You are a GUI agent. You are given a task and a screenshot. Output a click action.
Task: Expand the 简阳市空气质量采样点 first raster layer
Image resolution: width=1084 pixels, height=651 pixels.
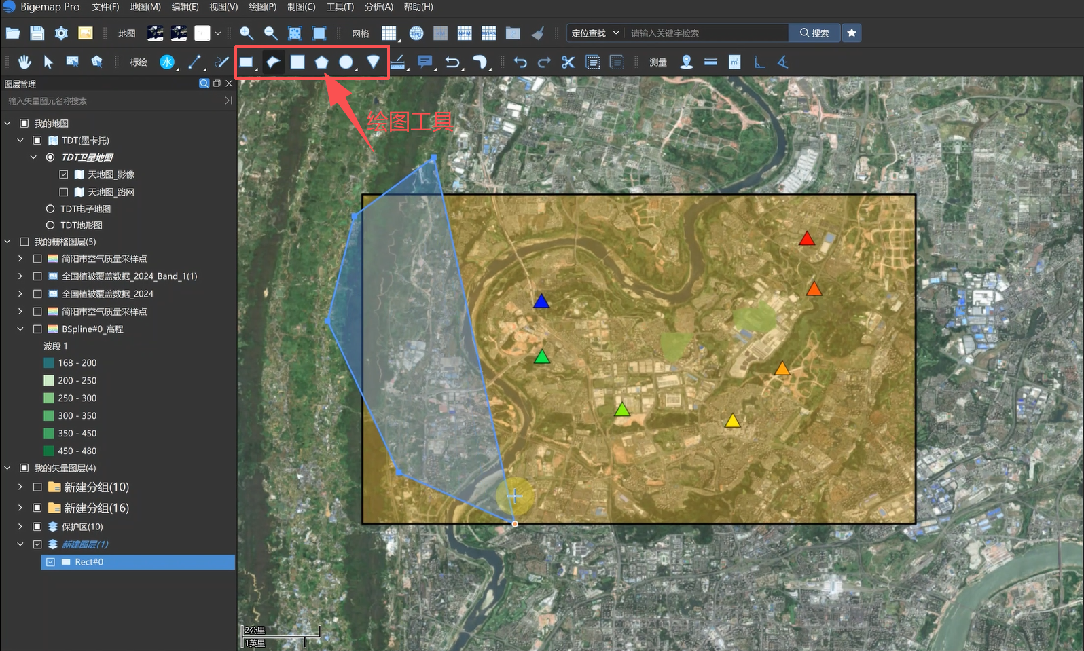[20, 258]
